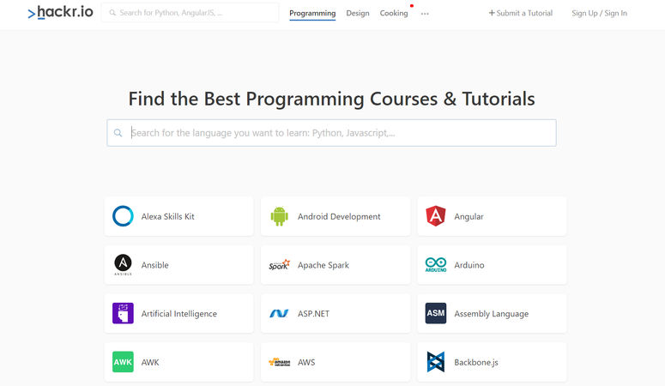Click the hackr.io logo
Image resolution: width=665 pixels, height=386 pixels.
point(58,13)
